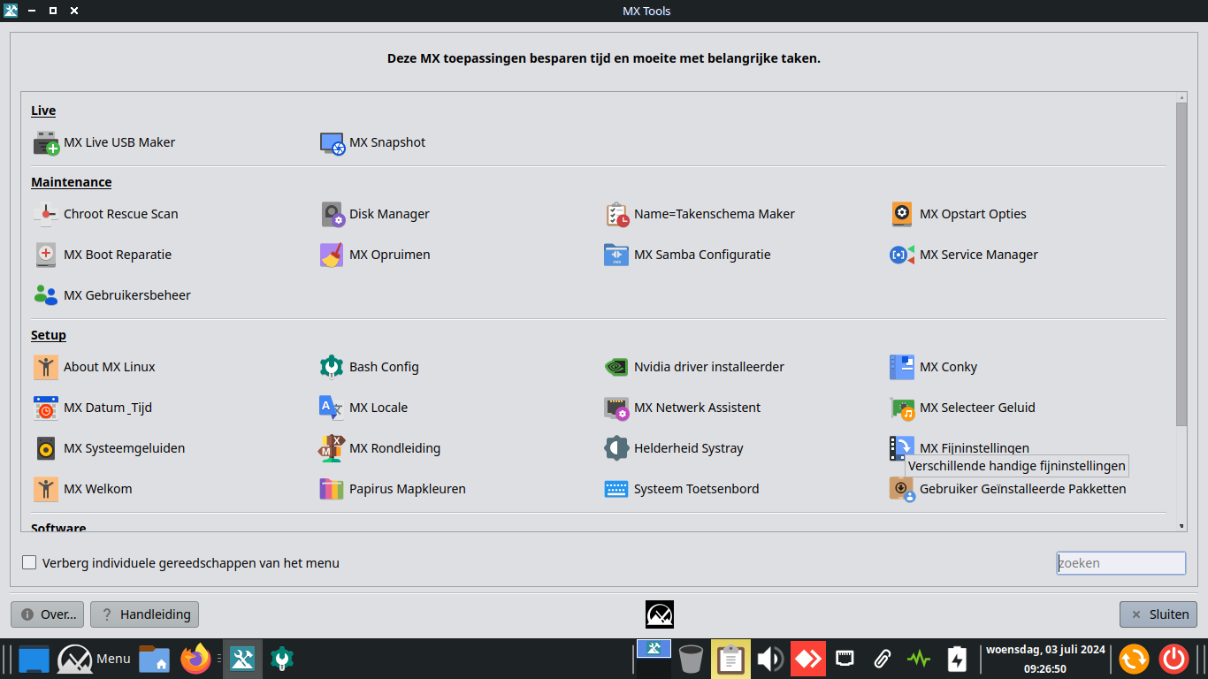The width and height of the screenshot is (1208, 679).
Task: Open MX Service Manager icon
Action: [901, 256]
